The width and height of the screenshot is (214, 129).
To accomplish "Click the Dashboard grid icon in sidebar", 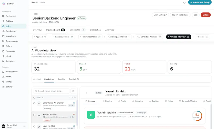I will 3,16.
